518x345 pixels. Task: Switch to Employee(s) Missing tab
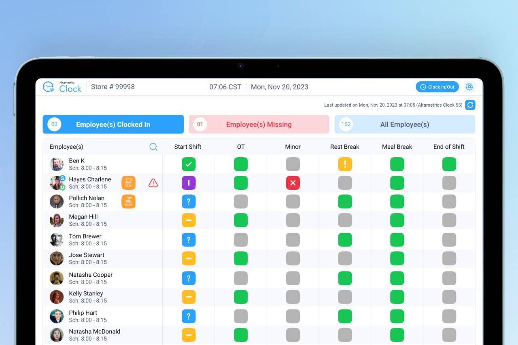(259, 124)
